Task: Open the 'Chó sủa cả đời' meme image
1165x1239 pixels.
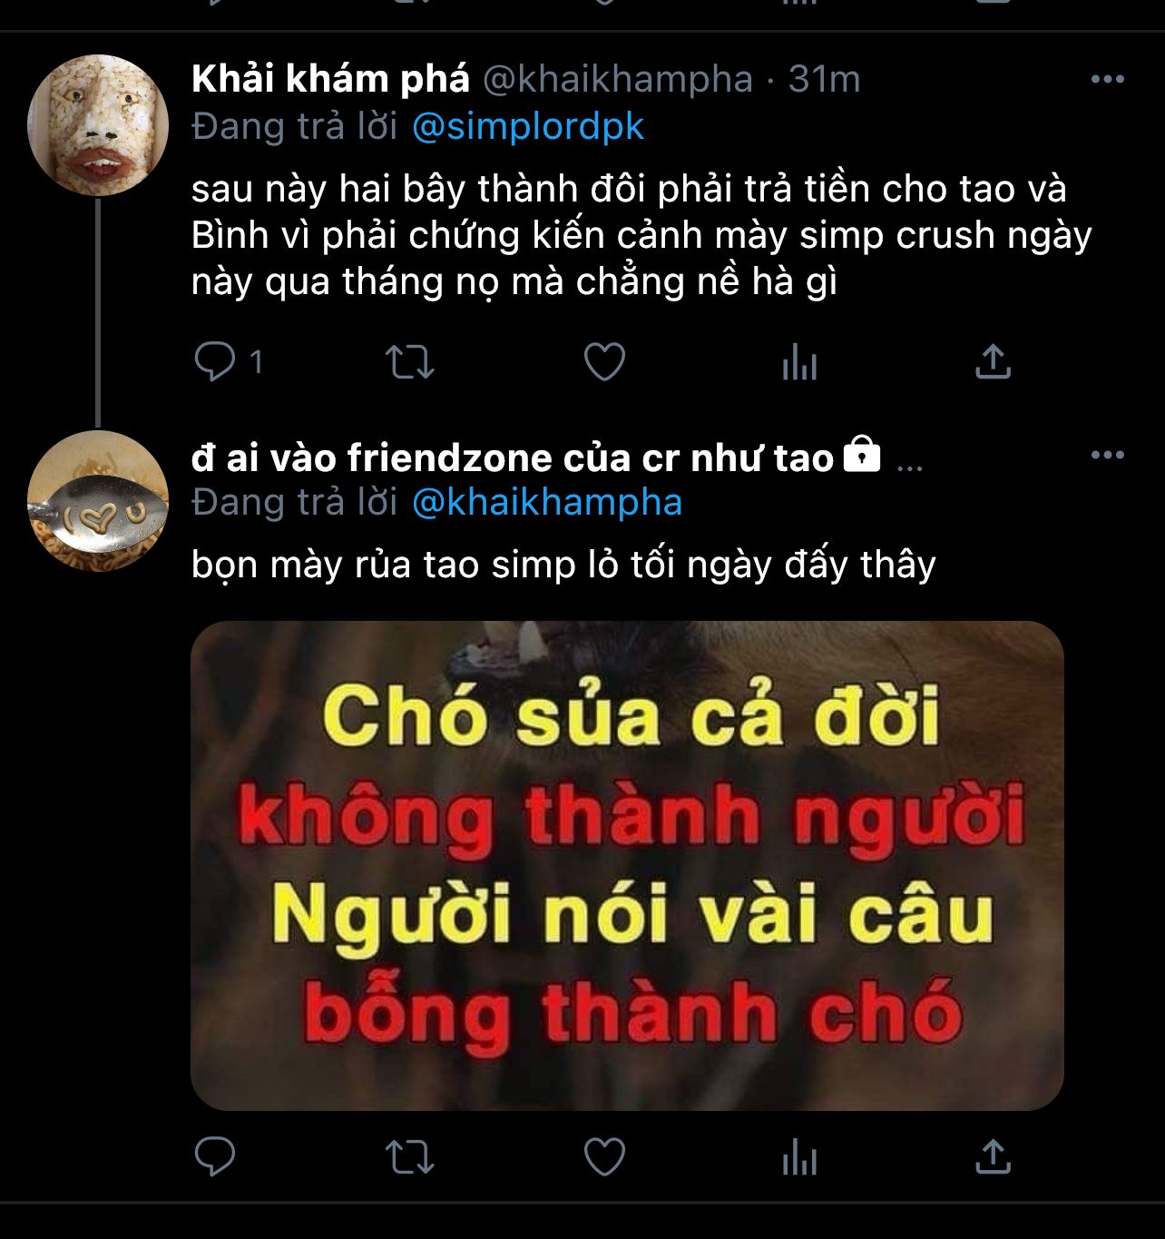Action: pos(627,865)
